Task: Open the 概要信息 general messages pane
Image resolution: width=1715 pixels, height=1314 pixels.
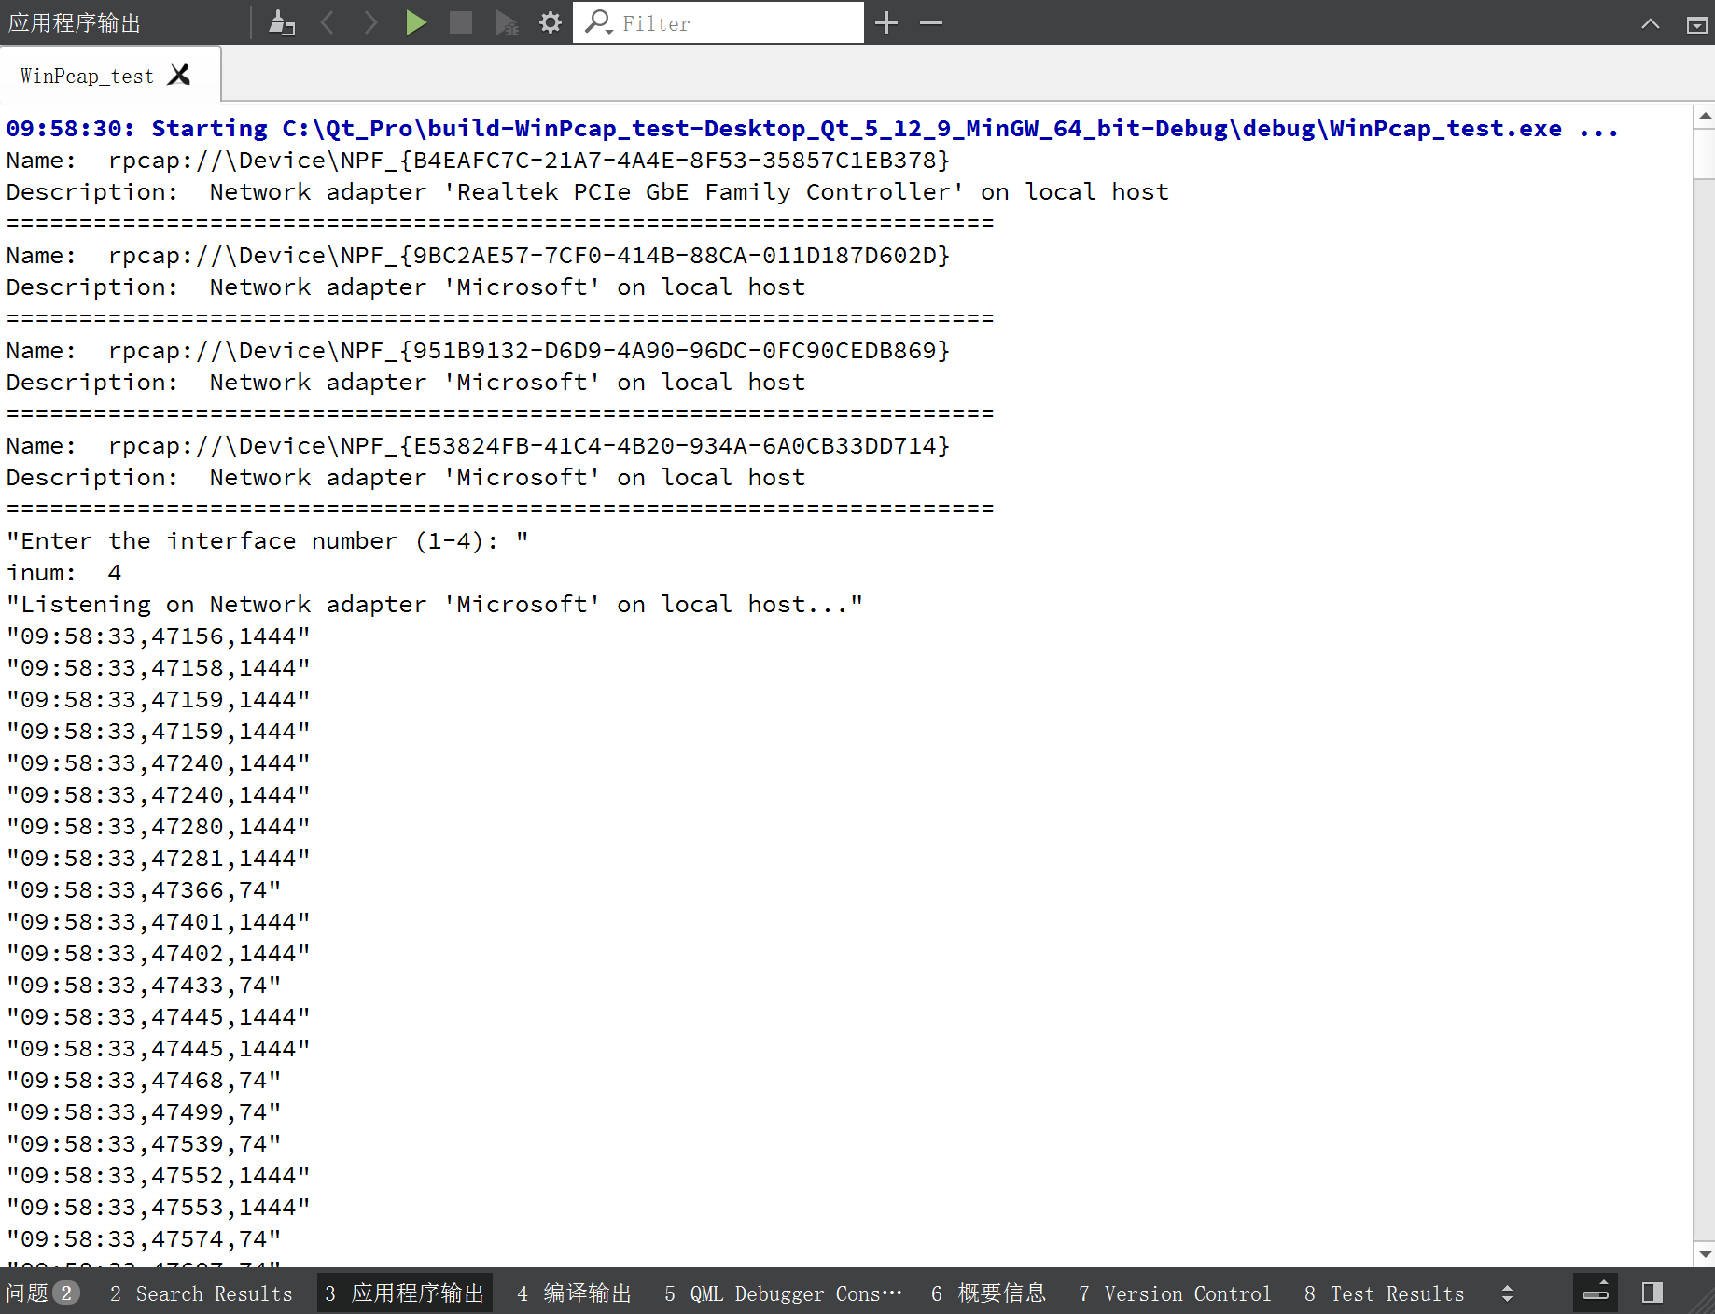Action: pyautogui.click(x=989, y=1293)
